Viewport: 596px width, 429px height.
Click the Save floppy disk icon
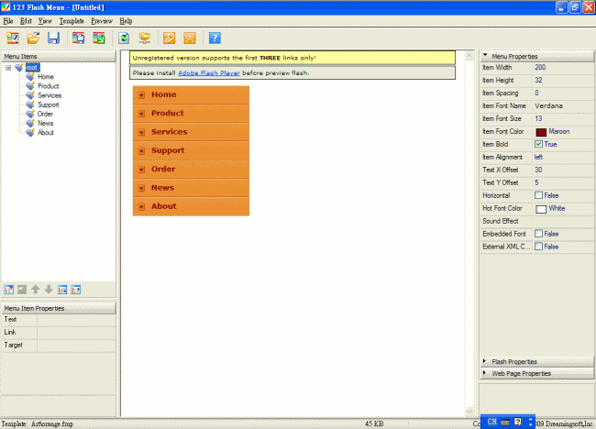point(53,38)
